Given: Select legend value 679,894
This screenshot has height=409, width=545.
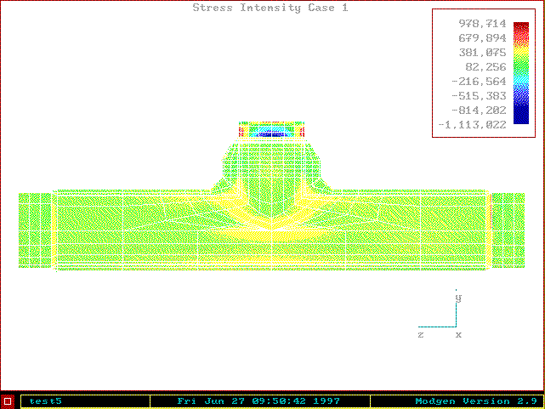Looking at the screenshot, I should pos(482,38).
